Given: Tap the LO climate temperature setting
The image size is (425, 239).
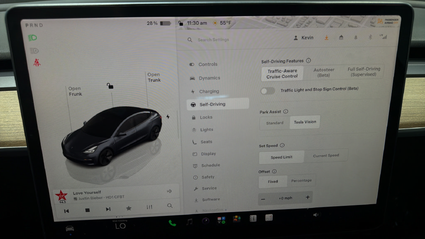Looking at the screenshot, I should [x=120, y=226].
